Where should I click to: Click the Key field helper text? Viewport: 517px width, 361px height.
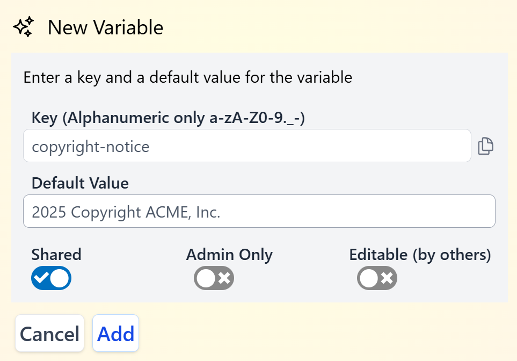coord(169,118)
